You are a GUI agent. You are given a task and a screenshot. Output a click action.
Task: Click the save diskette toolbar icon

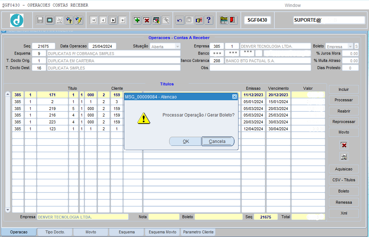coord(40,20)
